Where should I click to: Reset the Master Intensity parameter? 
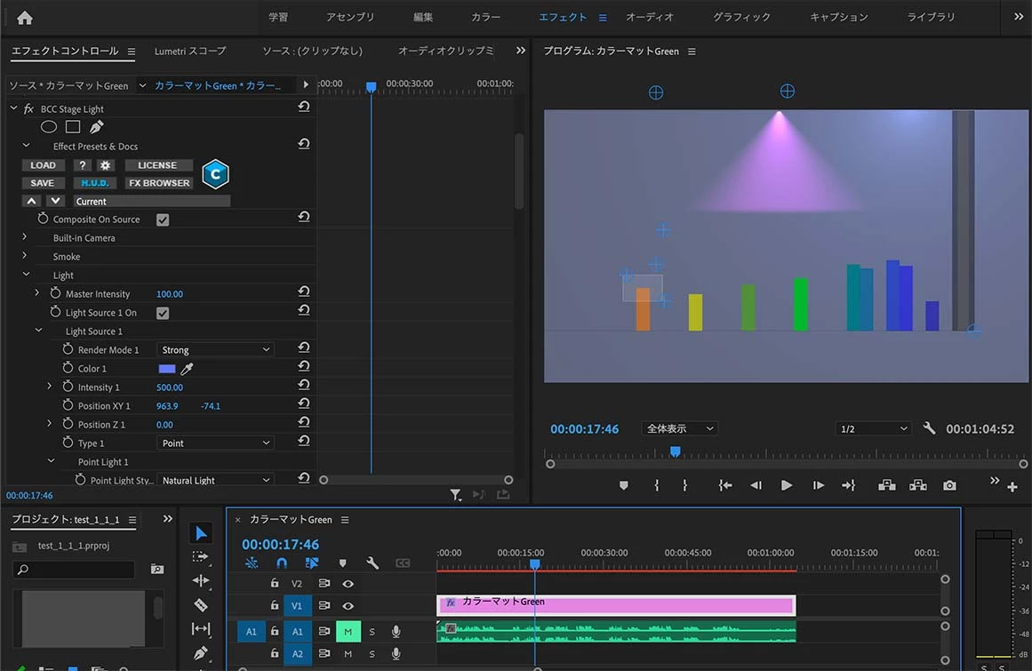tap(303, 292)
